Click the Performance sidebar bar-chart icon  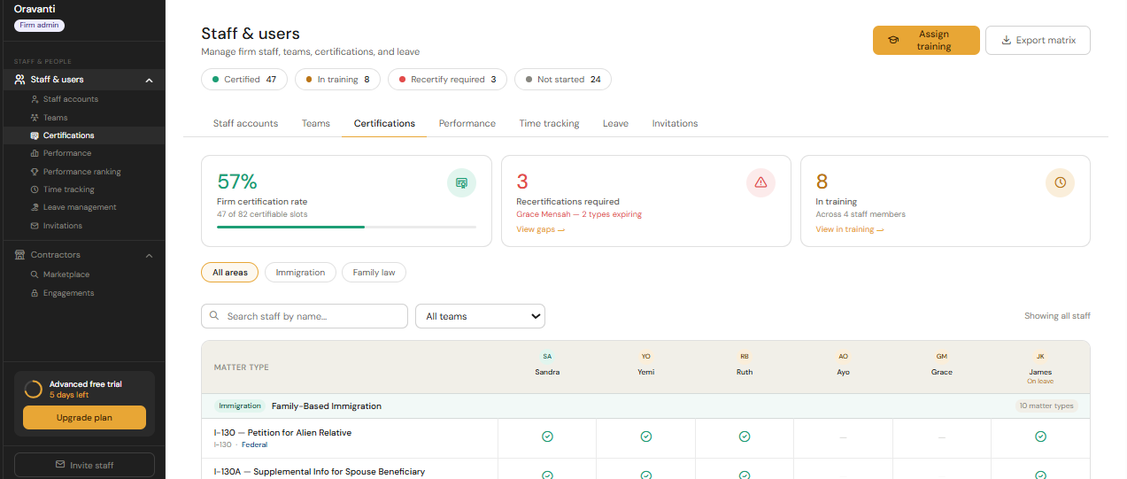click(35, 153)
